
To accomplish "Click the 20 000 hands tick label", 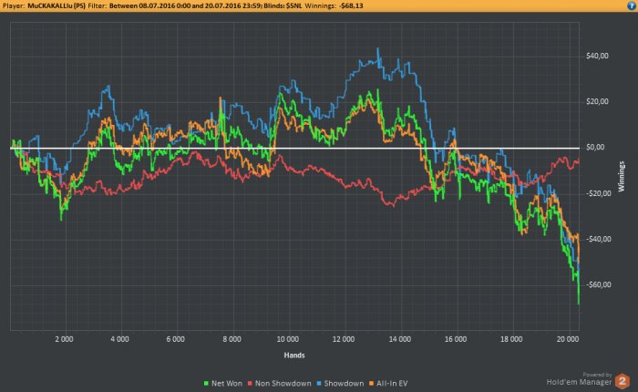I will click(x=567, y=338).
